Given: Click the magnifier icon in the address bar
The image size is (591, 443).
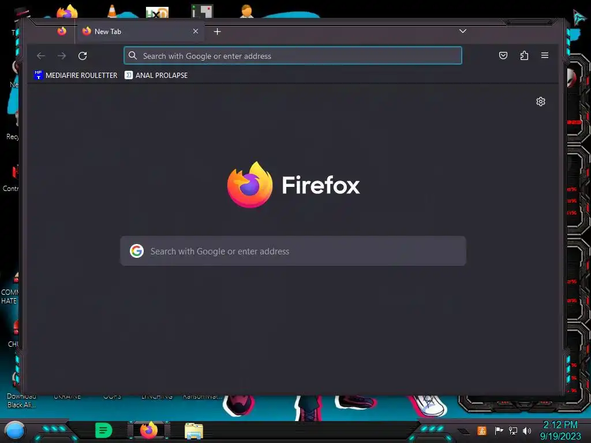Looking at the screenshot, I should pyautogui.click(x=133, y=56).
